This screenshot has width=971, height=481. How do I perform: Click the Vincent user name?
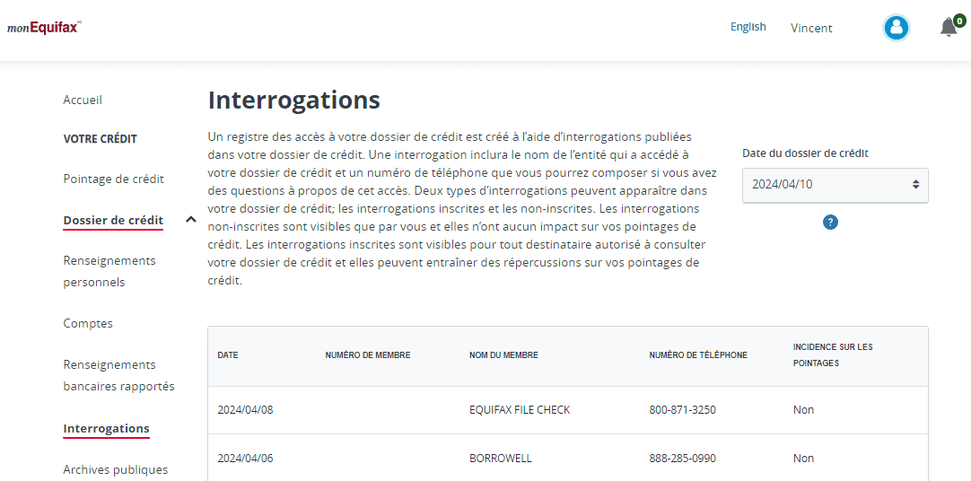(811, 28)
